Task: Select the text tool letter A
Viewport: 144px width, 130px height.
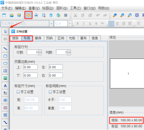Action: (5, 86)
